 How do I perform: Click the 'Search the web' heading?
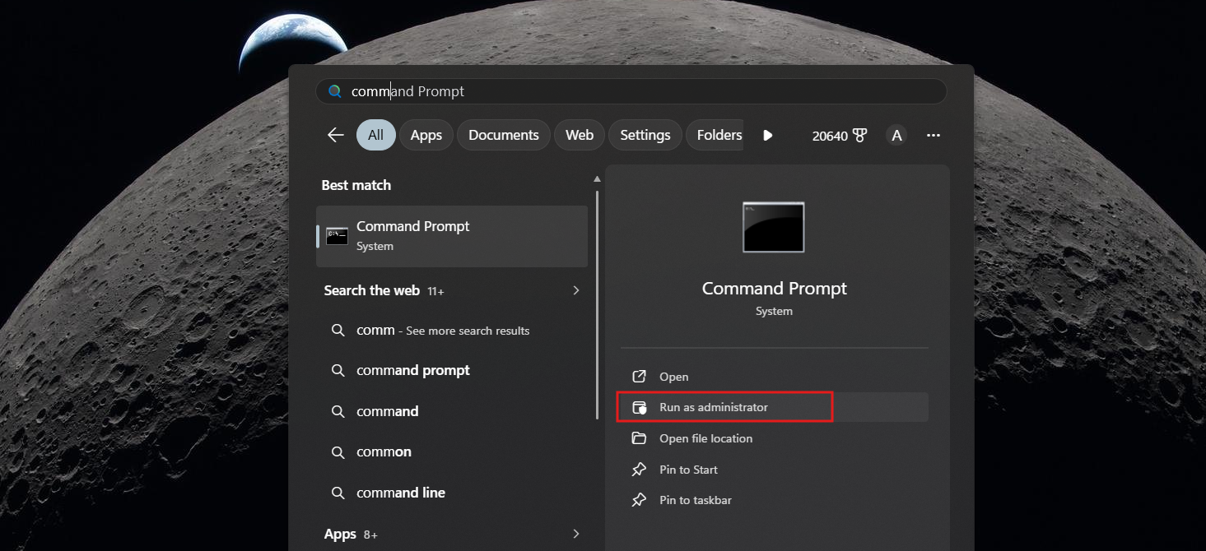tap(372, 290)
